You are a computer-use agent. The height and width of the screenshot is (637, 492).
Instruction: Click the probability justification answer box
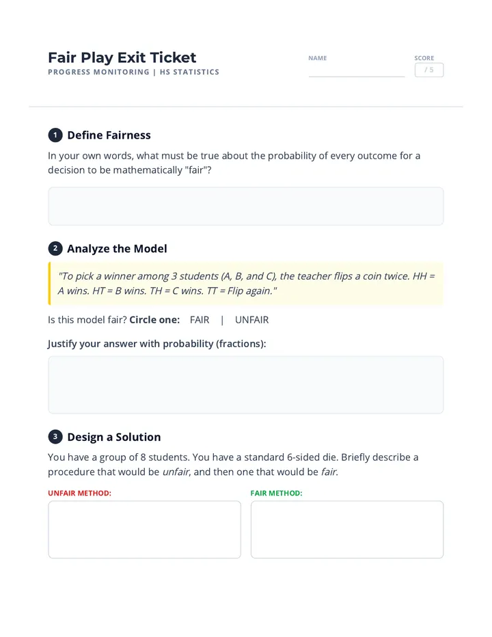click(246, 385)
